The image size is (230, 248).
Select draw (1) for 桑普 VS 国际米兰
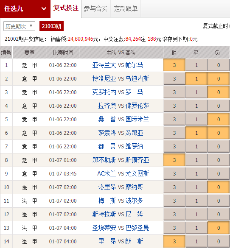pyautogui.click(x=196, y=120)
